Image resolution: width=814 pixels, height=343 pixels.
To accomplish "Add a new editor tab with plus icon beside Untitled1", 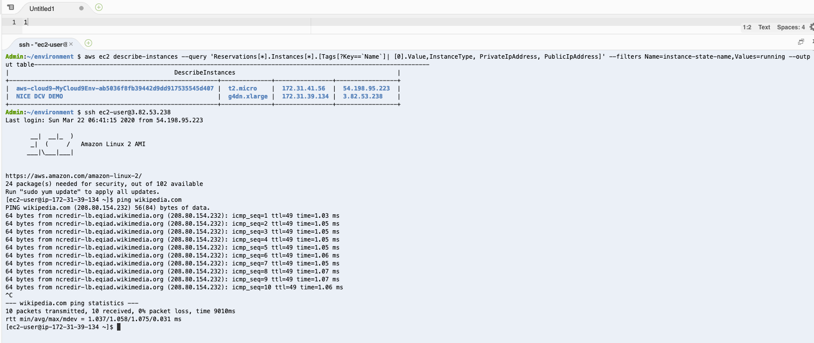I will [99, 7].
